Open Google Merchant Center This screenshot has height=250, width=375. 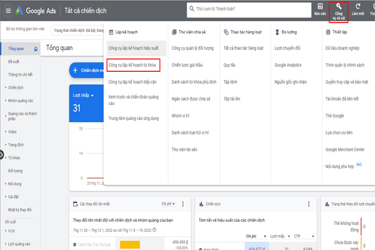(x=345, y=149)
